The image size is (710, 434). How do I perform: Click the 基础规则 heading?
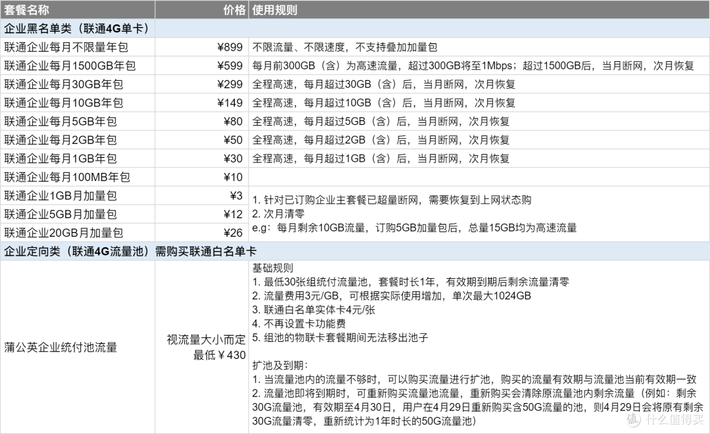[x=273, y=268]
